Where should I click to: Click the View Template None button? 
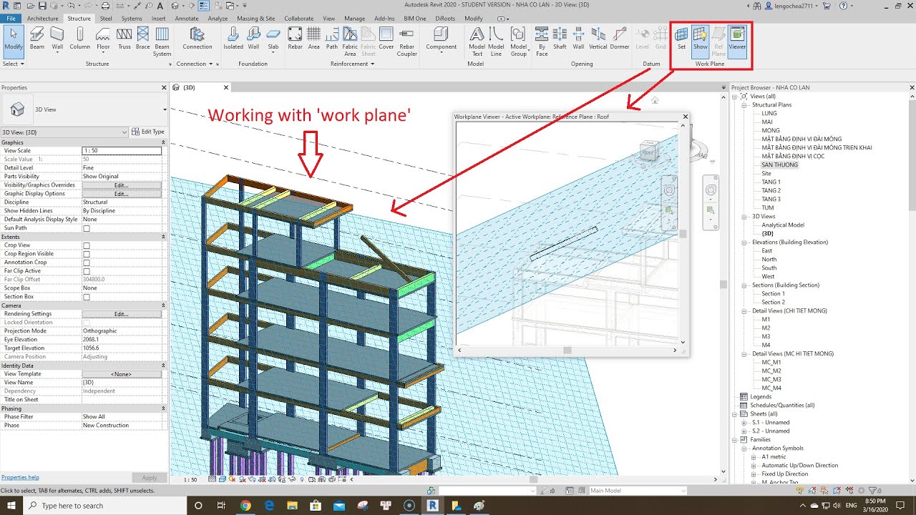pos(122,374)
